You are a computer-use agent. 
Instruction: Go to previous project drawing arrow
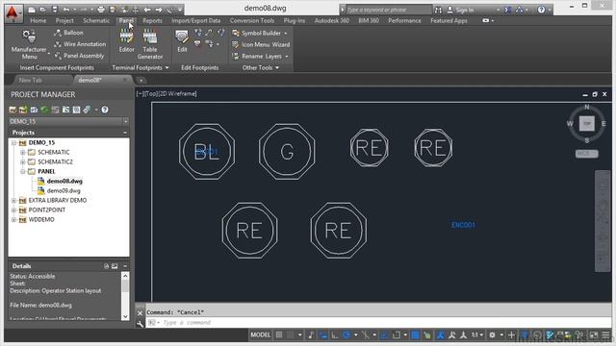point(147,10)
